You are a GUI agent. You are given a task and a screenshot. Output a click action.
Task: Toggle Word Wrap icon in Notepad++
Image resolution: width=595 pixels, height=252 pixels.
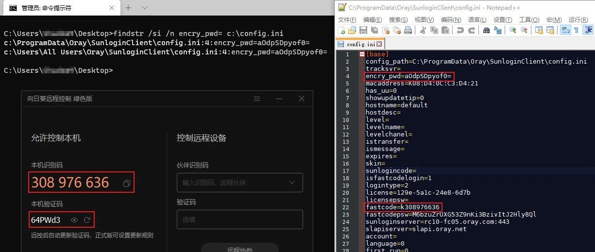pyautogui.click(x=565, y=30)
